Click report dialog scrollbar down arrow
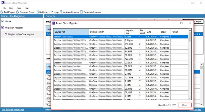The width and height of the screenshot is (205, 112). [x=190, y=98]
